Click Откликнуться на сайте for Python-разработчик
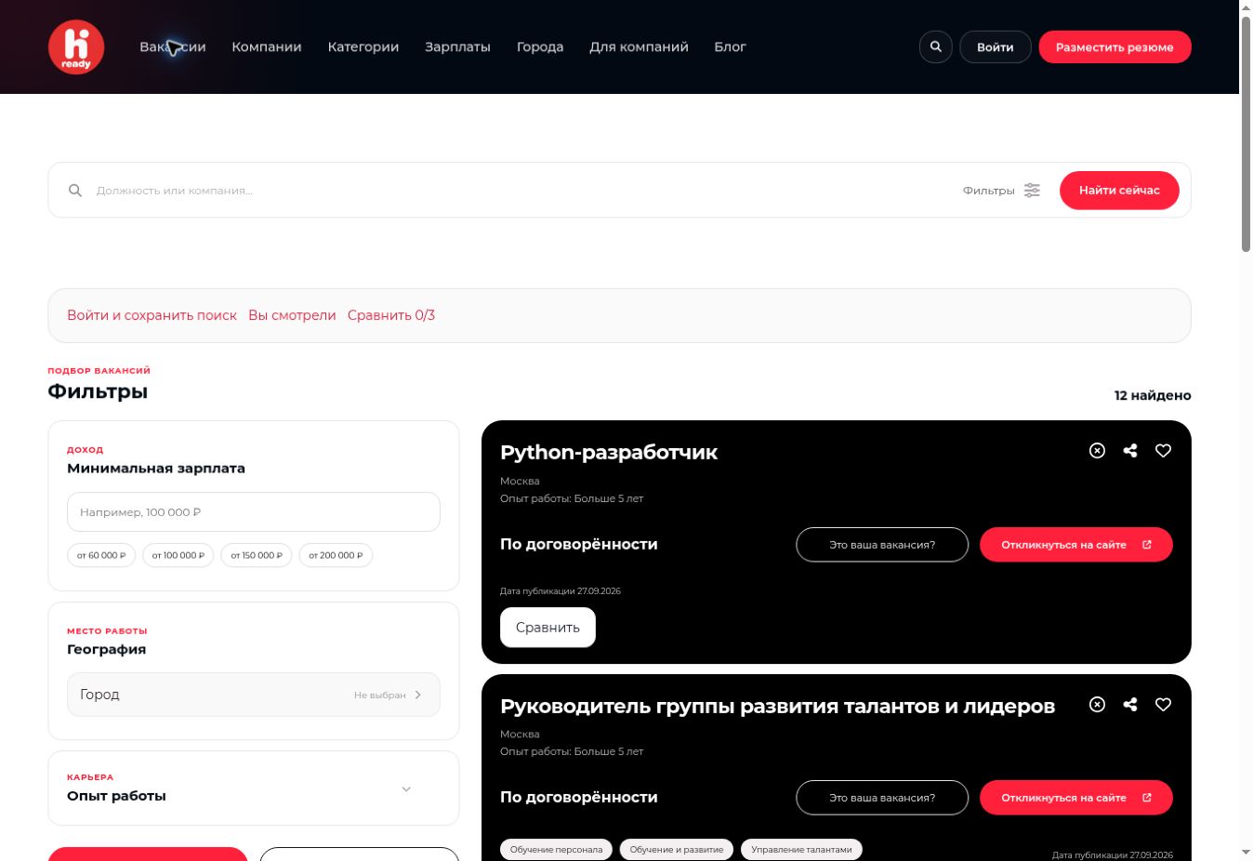This screenshot has height=861, width=1253. (1076, 545)
